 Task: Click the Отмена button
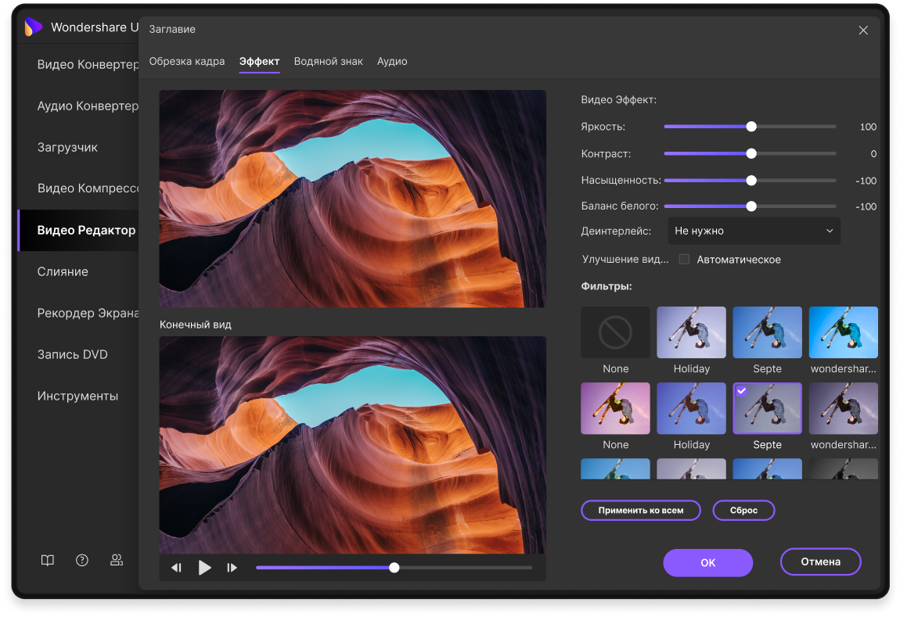[820, 562]
